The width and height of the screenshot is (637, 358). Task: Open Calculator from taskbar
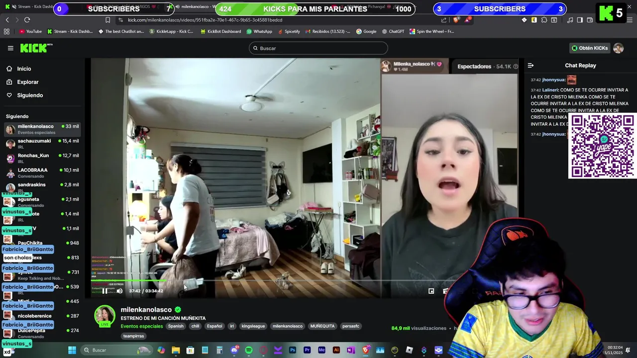tap(219, 350)
